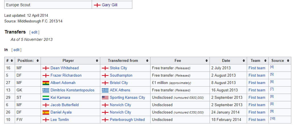Sort the table by Position column

37,61
